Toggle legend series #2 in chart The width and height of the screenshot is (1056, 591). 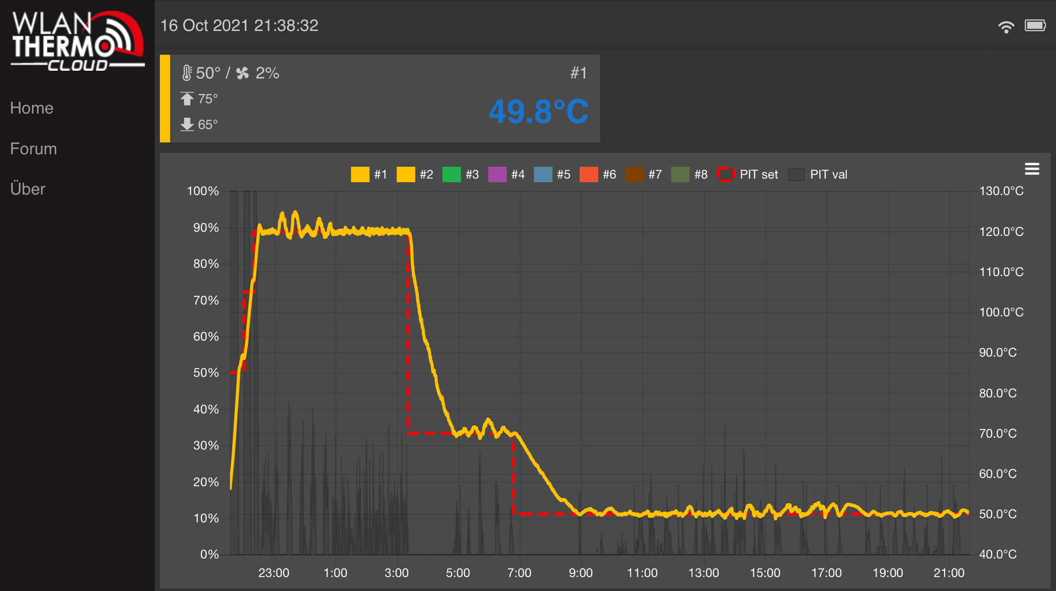tap(415, 175)
